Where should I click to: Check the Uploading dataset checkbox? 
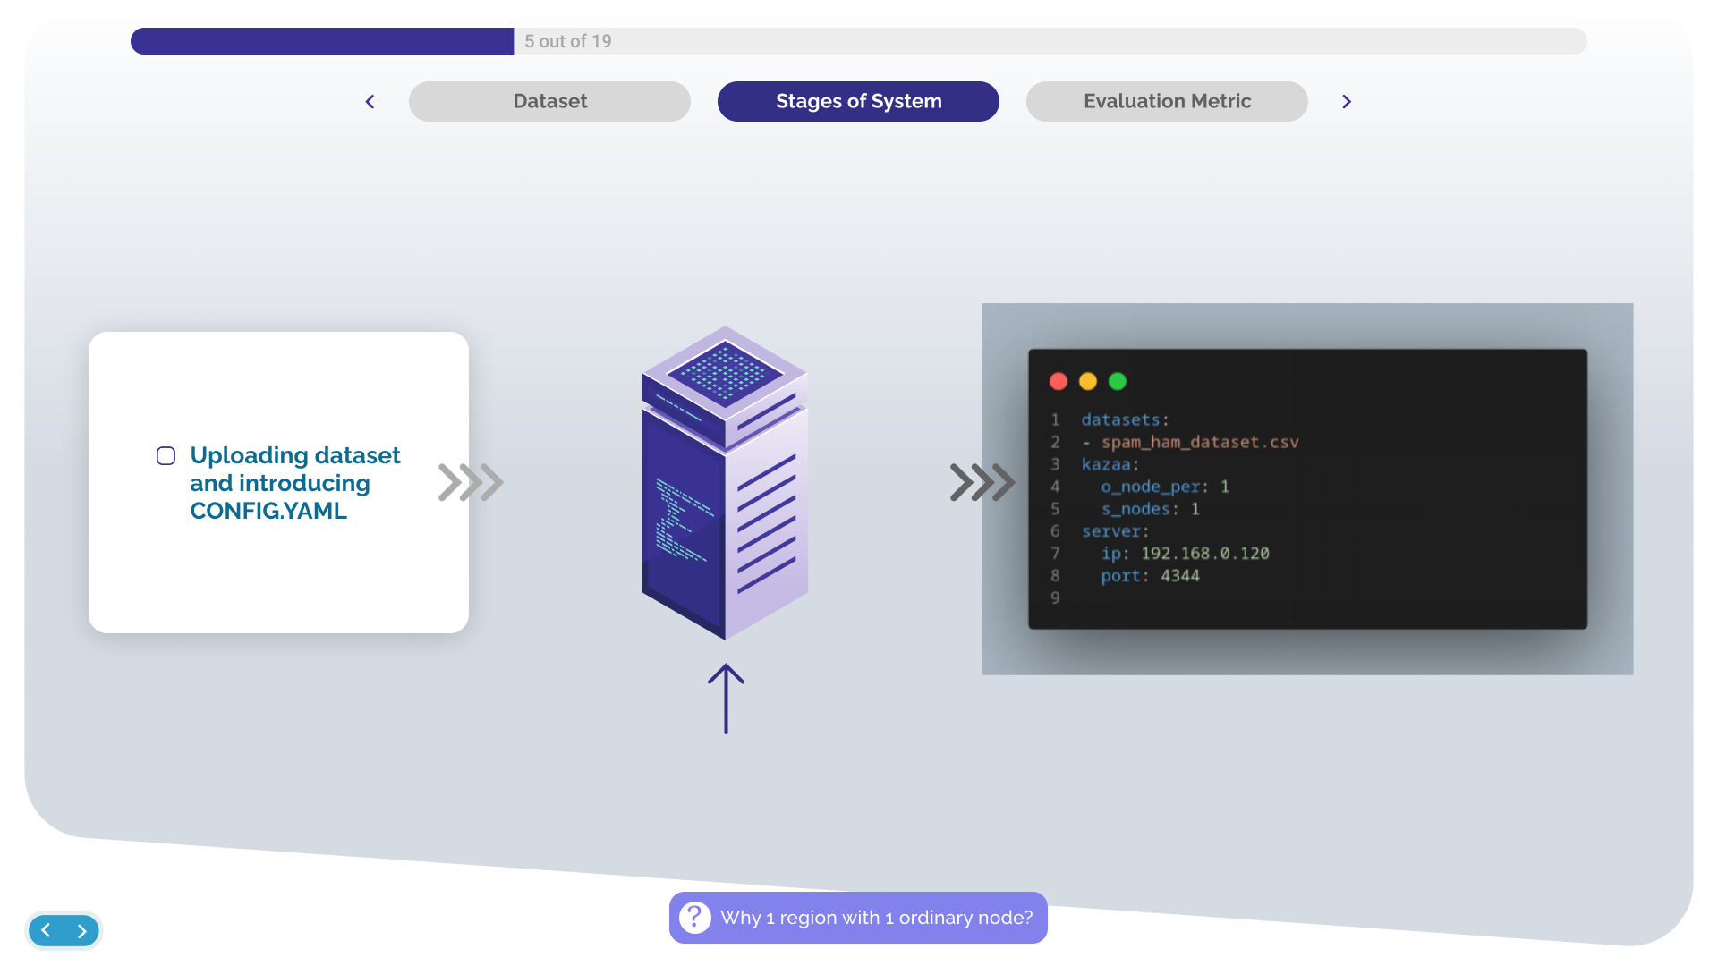click(x=166, y=456)
